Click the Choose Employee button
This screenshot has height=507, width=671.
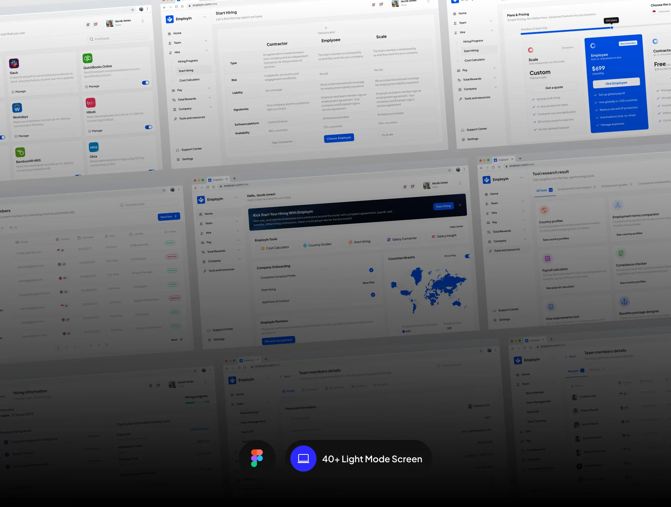tap(339, 138)
